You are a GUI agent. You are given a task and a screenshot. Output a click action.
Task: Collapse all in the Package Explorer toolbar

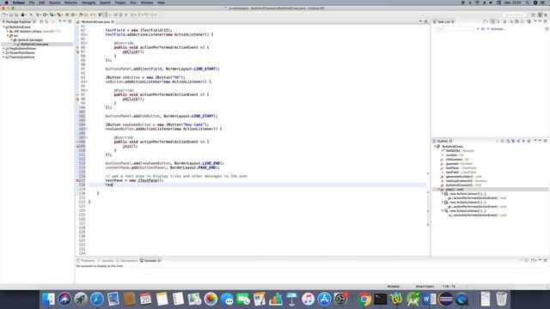click(40, 21)
